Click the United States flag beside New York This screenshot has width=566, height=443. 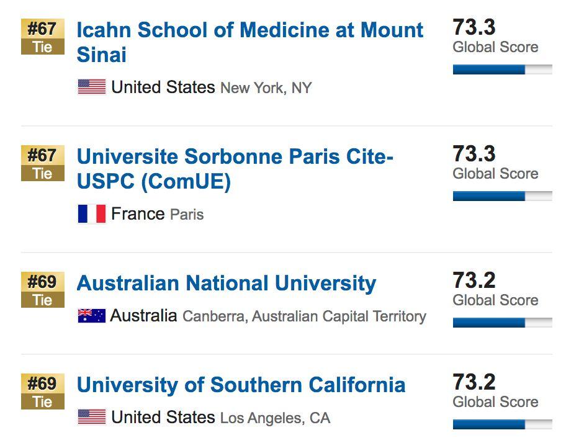91,87
